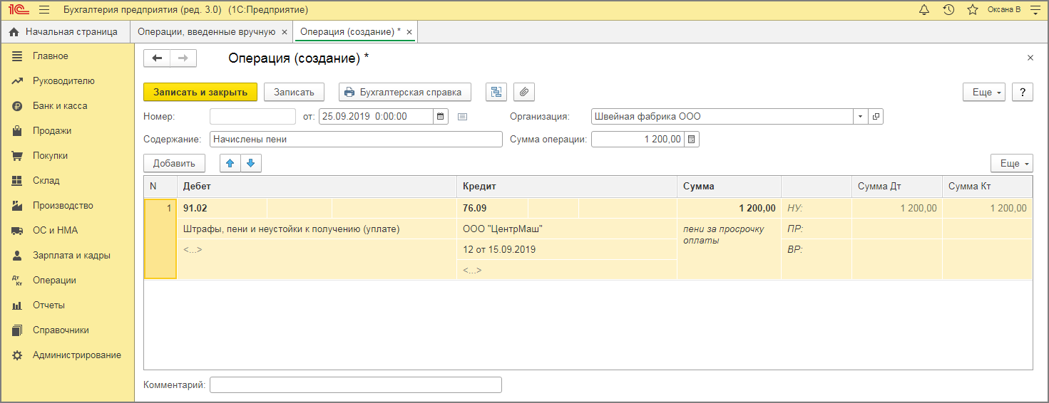Open the history clock icon
The height and width of the screenshot is (403, 1049).
[x=948, y=10]
